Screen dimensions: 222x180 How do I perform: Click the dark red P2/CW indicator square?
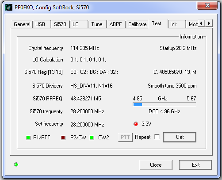63,138
